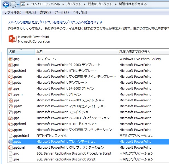Select the .potx extension name
169x164 pixels.
17,83
